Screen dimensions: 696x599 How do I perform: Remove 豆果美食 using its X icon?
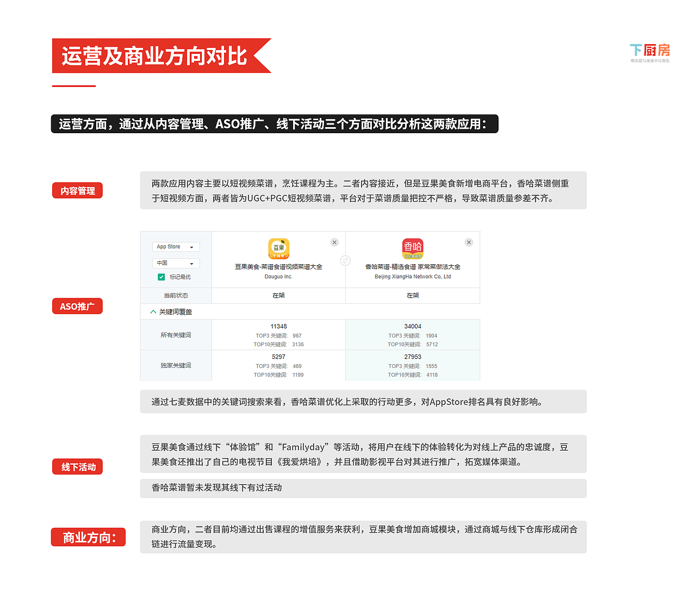(334, 242)
